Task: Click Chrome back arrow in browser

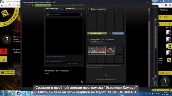Action: (2, 5)
